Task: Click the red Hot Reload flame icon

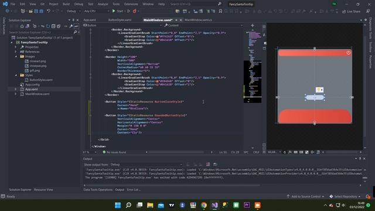Action: (x=134, y=11)
